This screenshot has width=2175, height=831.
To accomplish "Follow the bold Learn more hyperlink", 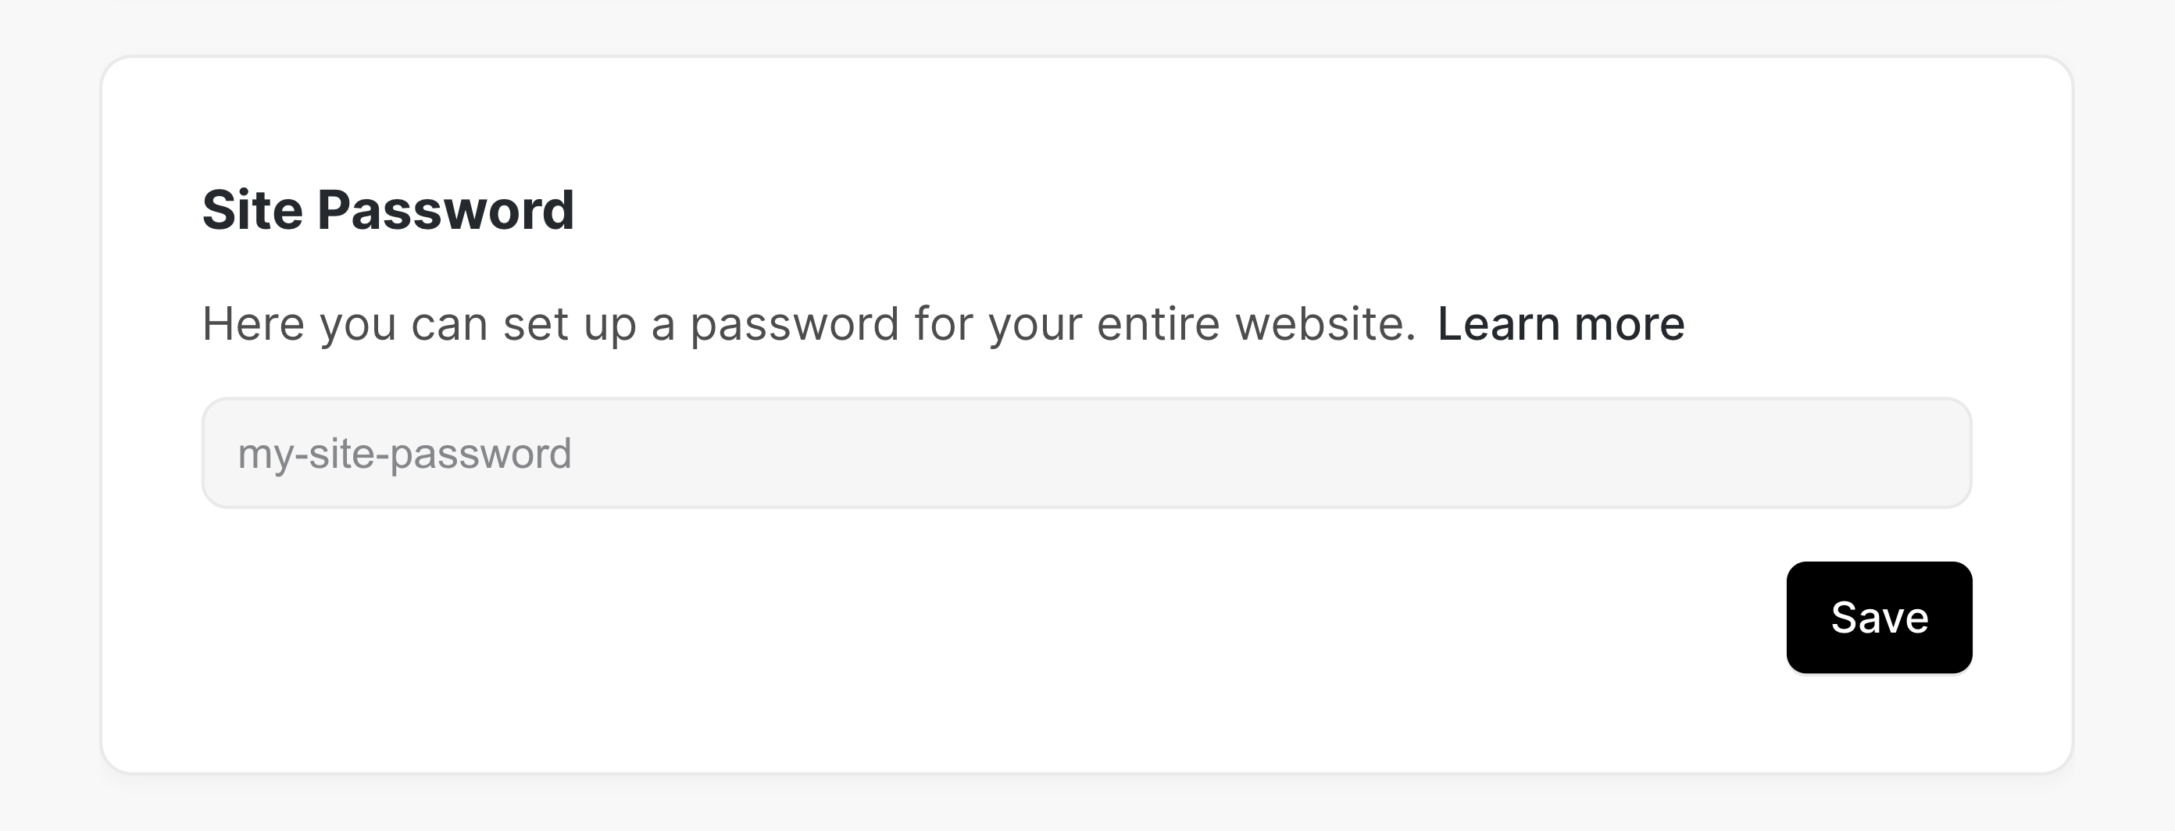I will point(1560,324).
